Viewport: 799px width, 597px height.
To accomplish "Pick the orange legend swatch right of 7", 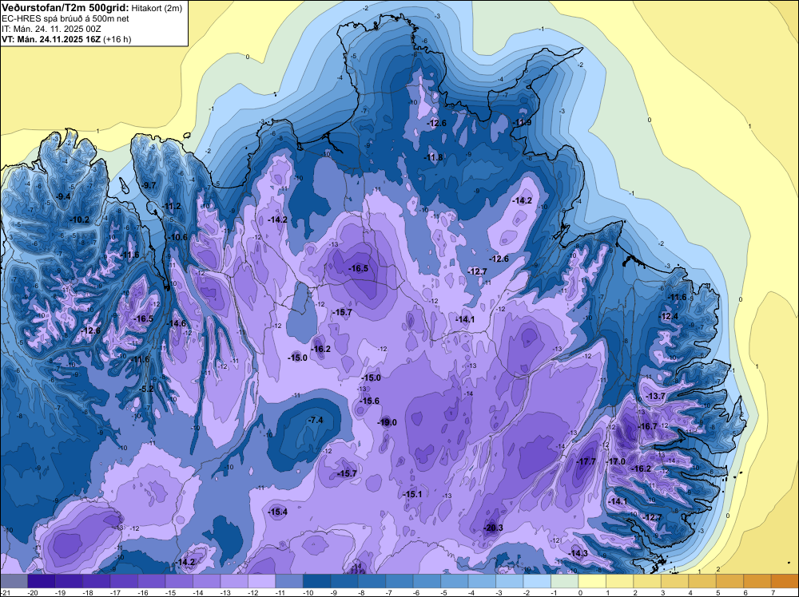I will 785,581.
